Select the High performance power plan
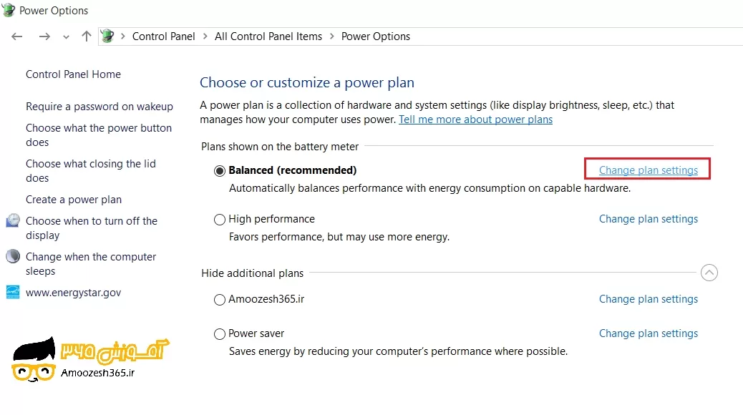The height and width of the screenshot is (415, 743). [x=220, y=219]
